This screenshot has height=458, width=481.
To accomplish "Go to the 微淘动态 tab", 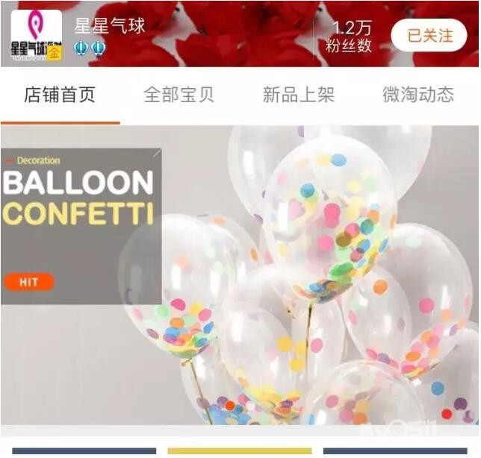I will tap(418, 95).
